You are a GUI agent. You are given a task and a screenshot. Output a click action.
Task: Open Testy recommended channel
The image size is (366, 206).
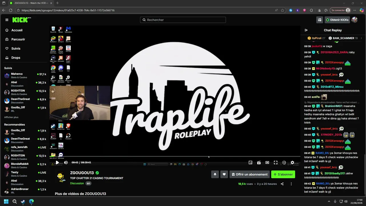coord(25,174)
